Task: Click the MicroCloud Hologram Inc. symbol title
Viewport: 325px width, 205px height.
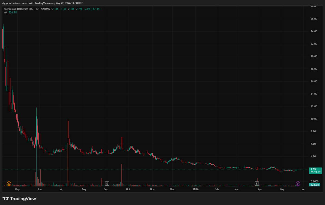Action: coord(18,9)
